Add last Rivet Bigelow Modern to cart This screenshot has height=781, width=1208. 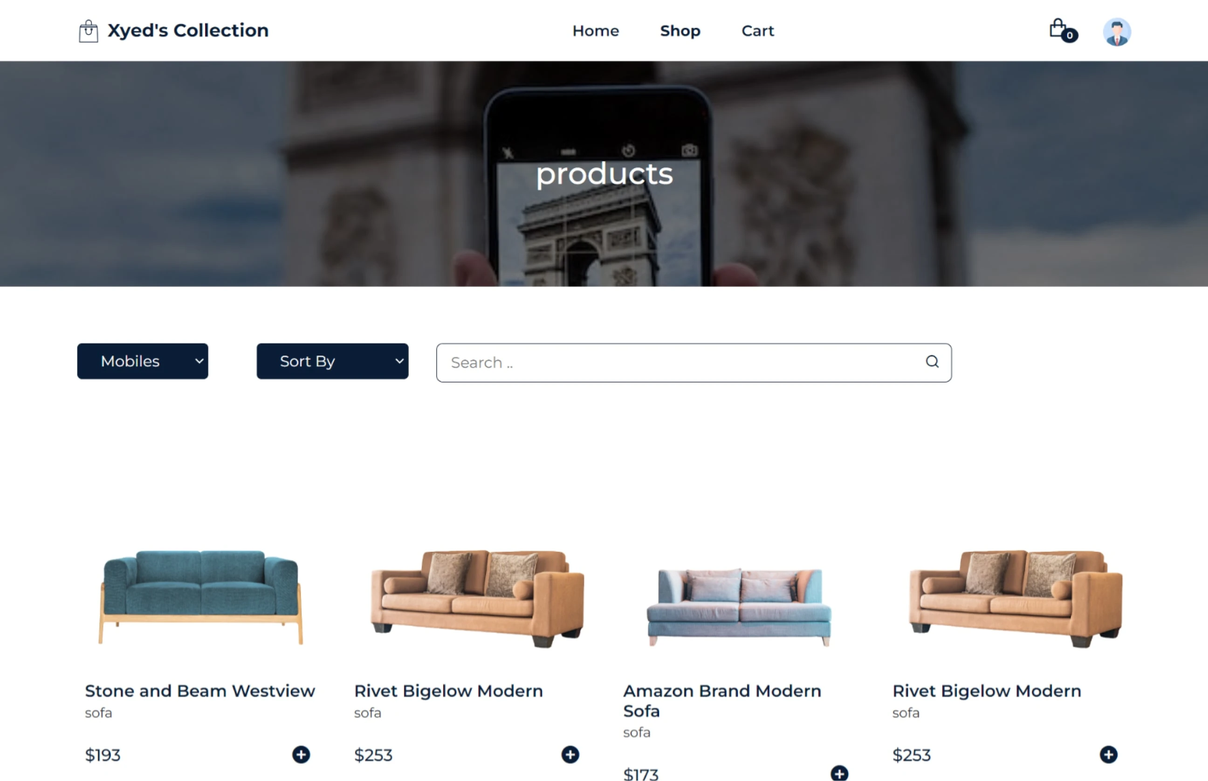[x=1108, y=754]
